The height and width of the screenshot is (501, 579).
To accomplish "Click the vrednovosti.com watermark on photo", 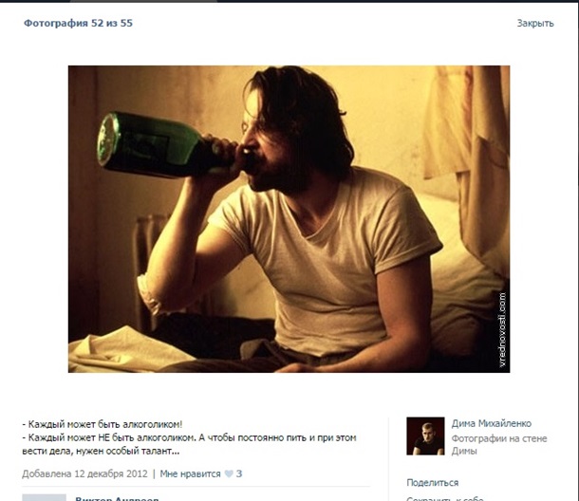I will point(502,329).
